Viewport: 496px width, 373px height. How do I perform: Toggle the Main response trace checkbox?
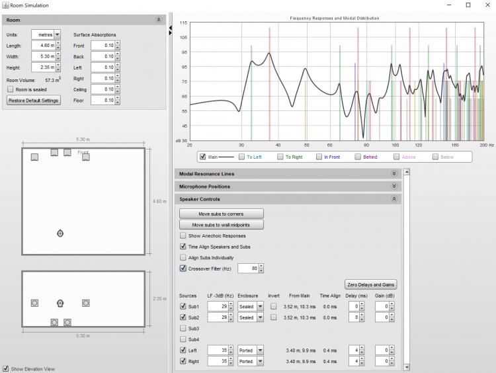203,157
